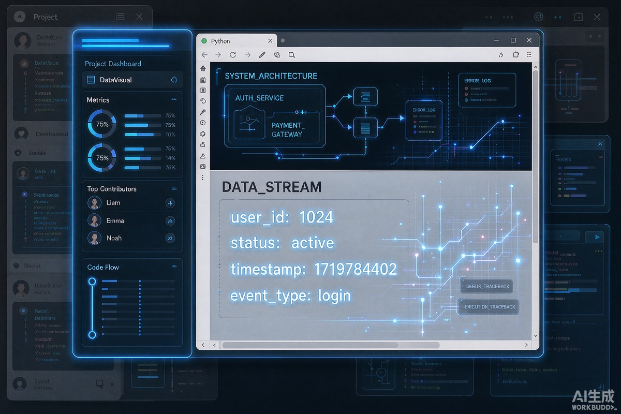Click the EXICUTION_TRACEBACK button
Screen dimensions: 621x414
(x=489, y=307)
